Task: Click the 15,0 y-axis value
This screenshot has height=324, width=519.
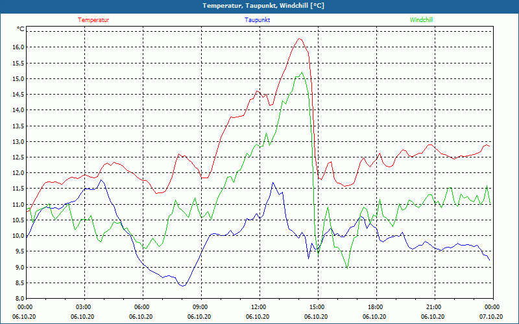Action: click(18, 78)
